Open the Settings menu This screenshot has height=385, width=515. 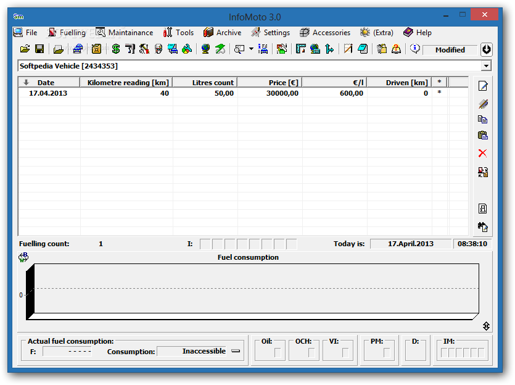click(x=270, y=33)
